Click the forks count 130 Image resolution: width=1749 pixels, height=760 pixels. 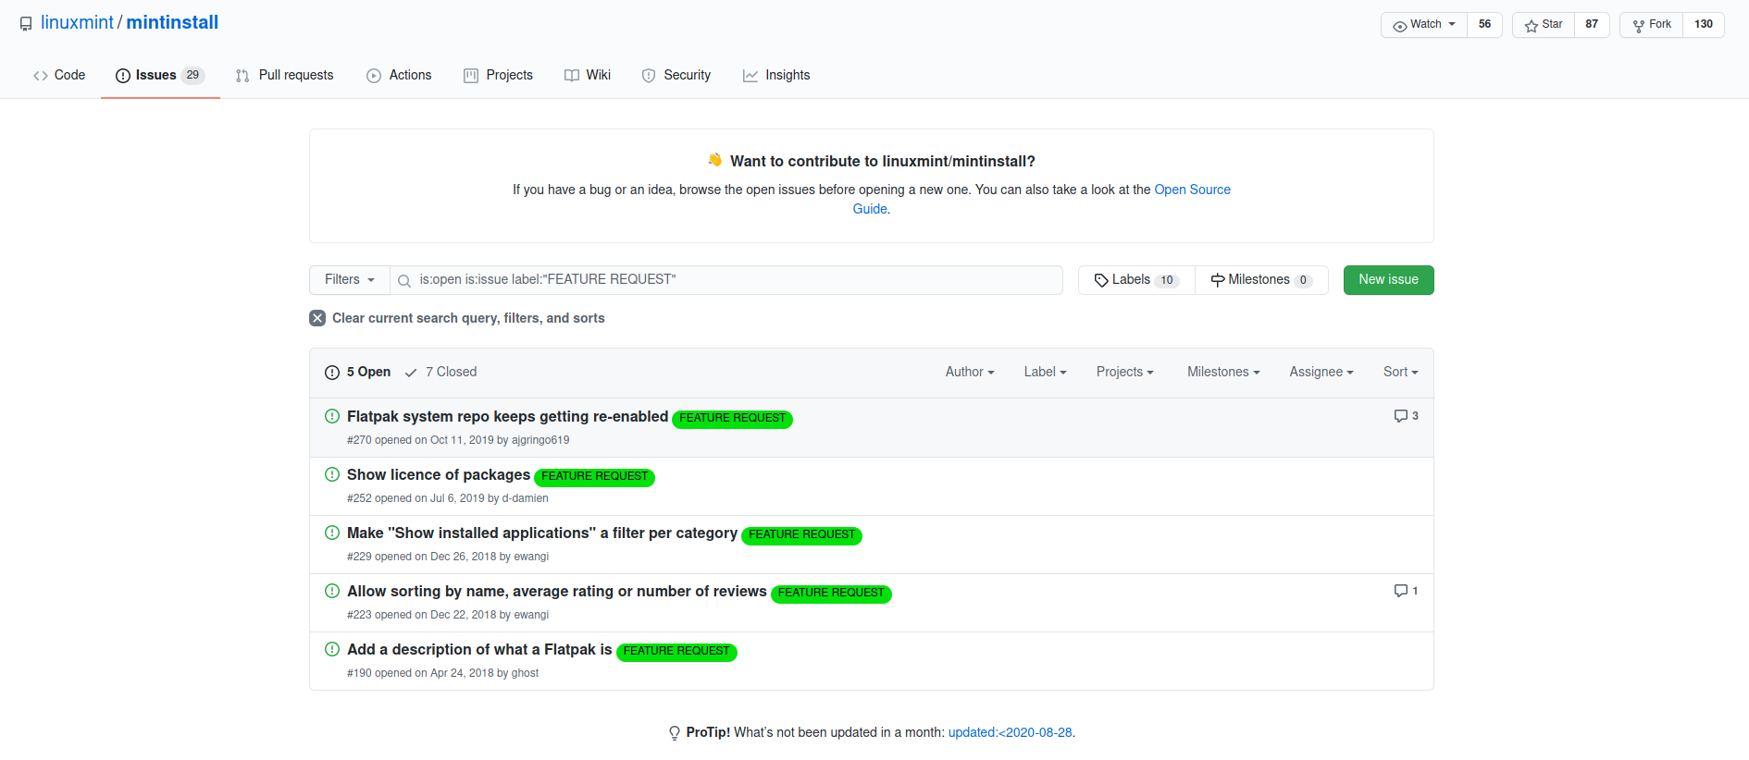click(x=1704, y=24)
